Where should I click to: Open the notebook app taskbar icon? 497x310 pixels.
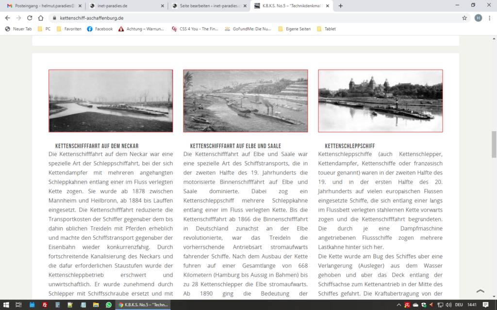(x=83, y=305)
